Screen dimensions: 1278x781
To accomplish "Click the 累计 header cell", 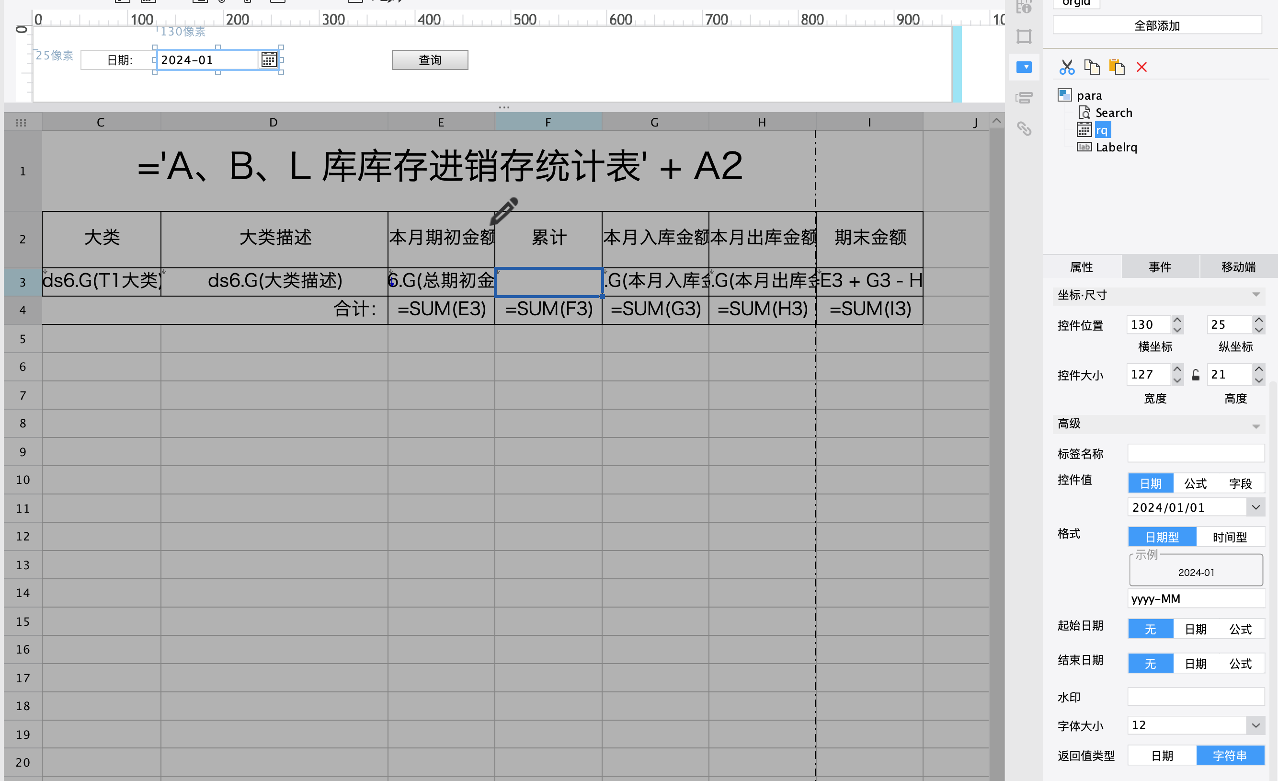I will [548, 239].
